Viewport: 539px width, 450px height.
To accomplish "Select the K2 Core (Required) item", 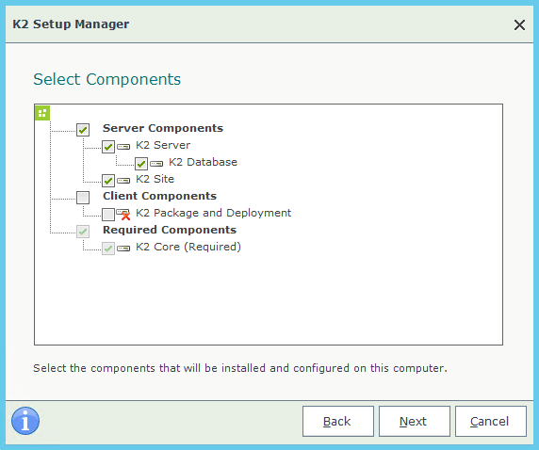I will tap(188, 247).
